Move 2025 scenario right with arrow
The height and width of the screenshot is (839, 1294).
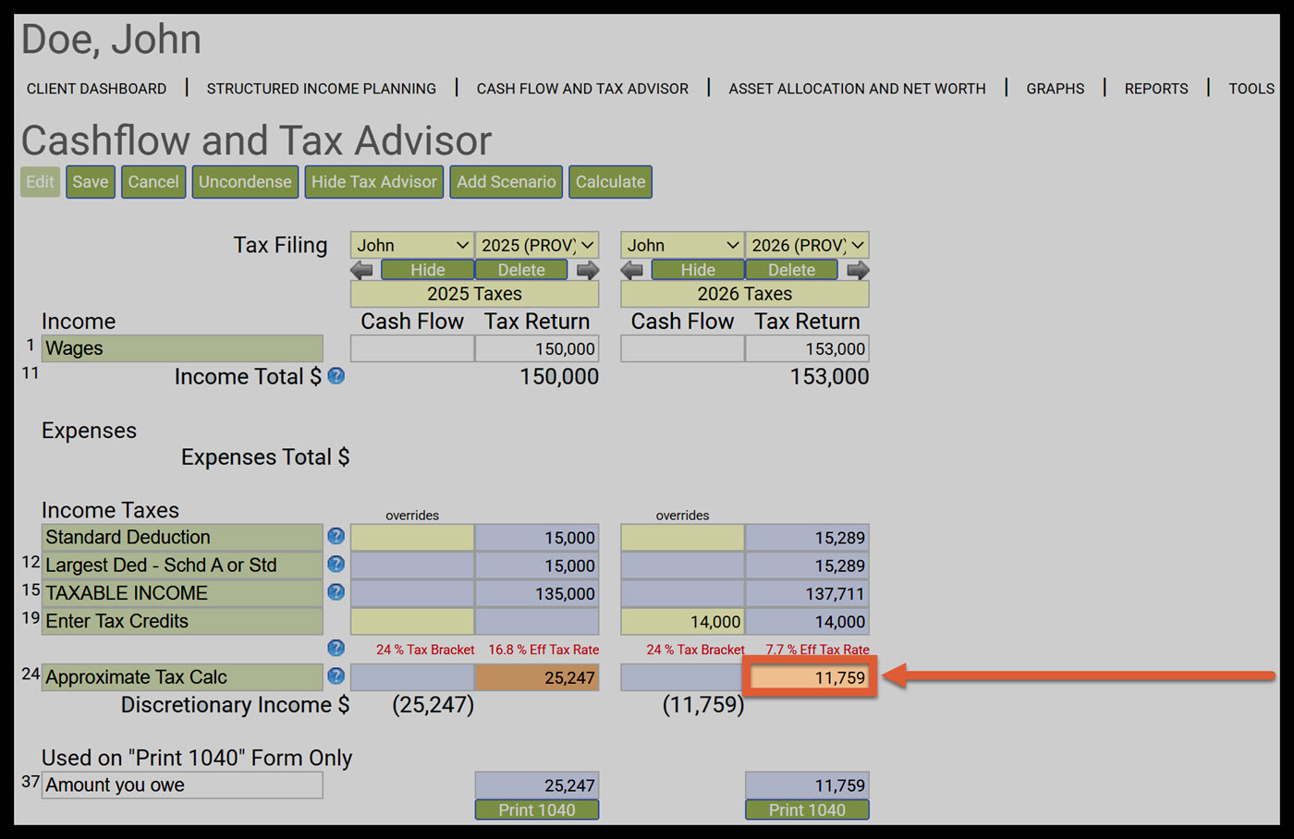(588, 270)
